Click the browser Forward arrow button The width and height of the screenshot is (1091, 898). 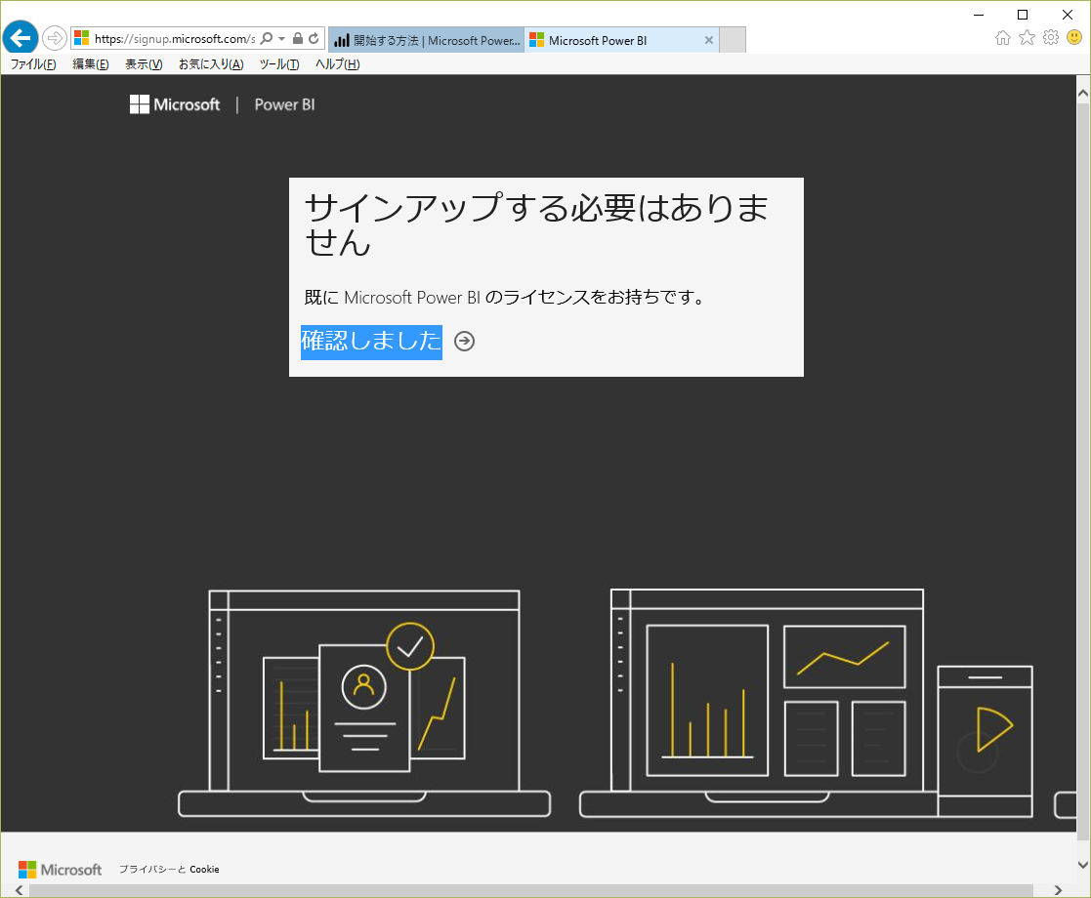55,38
